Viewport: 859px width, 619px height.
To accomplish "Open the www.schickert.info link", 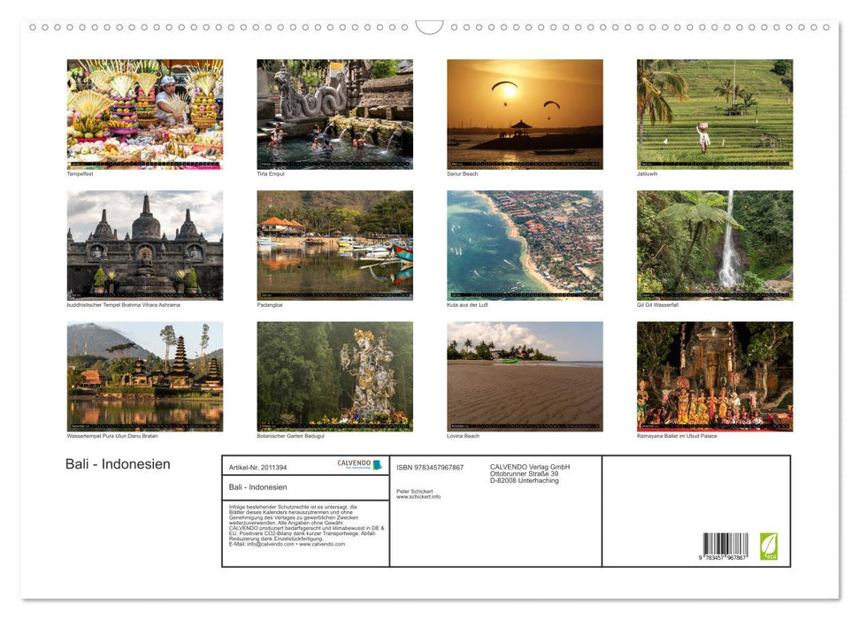I will coord(418,497).
